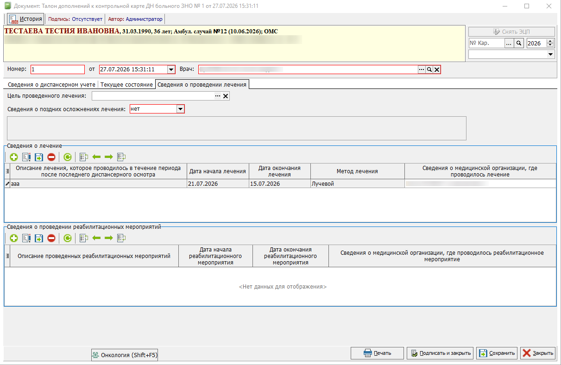561x365 pixels.
Task: Open late complications dropdown showing 'нет'
Action: pyautogui.click(x=180, y=109)
